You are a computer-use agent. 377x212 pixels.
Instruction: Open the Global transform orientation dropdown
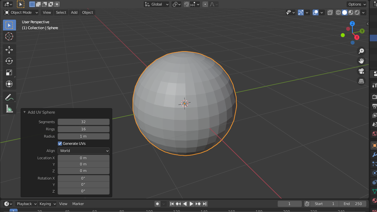[x=156, y=4]
